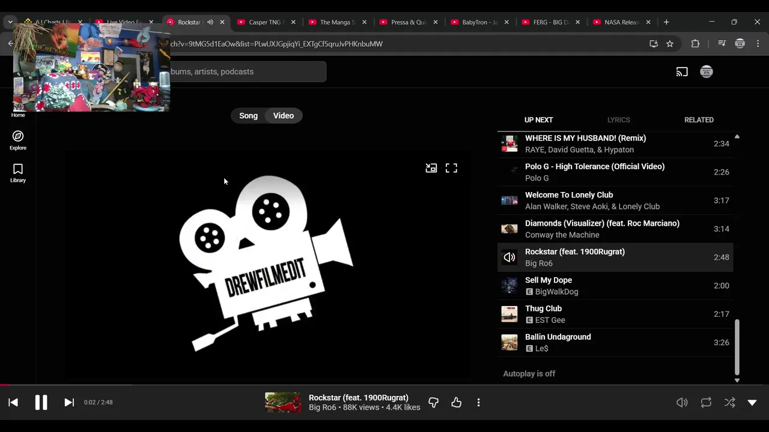
Task: Like Rockstar with thumbs up icon
Action: coord(456,403)
